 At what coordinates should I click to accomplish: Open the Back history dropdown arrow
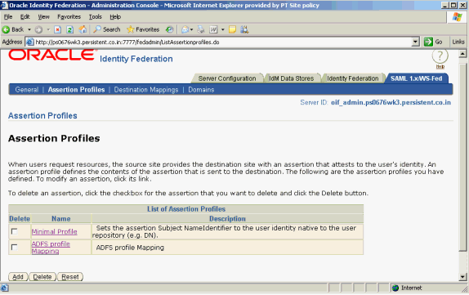29,29
